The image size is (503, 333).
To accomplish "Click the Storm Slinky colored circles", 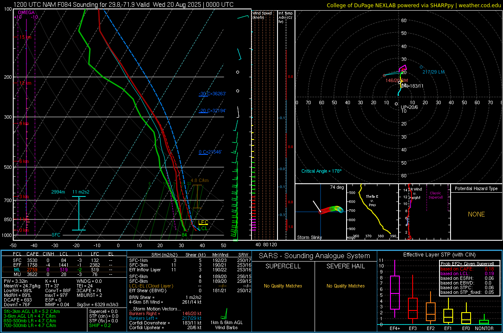I will click(x=331, y=209).
